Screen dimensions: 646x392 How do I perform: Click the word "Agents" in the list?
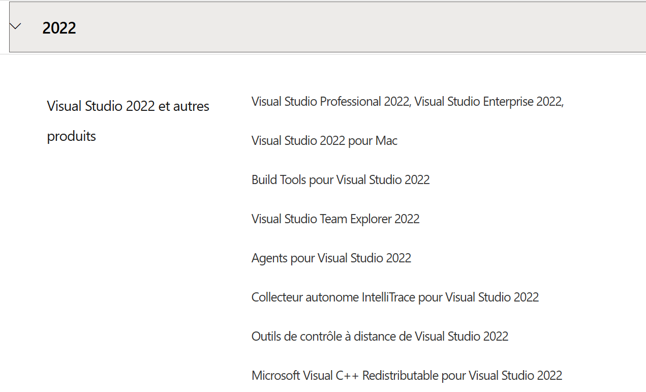click(x=269, y=258)
